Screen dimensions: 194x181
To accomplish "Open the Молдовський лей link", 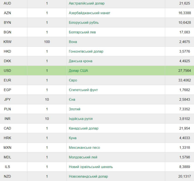I will click(x=83, y=157).
